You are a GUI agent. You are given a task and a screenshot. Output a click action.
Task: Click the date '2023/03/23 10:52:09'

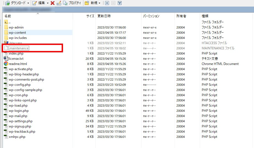point(112,85)
